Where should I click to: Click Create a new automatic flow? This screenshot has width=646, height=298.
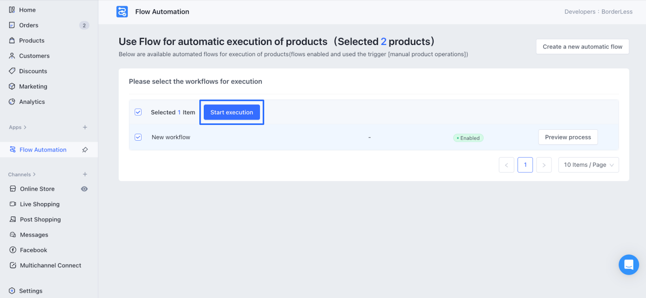click(x=582, y=46)
